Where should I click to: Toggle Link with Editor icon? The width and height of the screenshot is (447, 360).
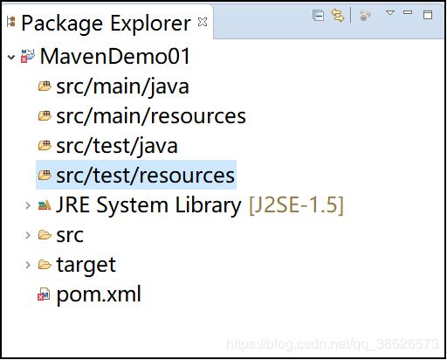click(x=338, y=15)
